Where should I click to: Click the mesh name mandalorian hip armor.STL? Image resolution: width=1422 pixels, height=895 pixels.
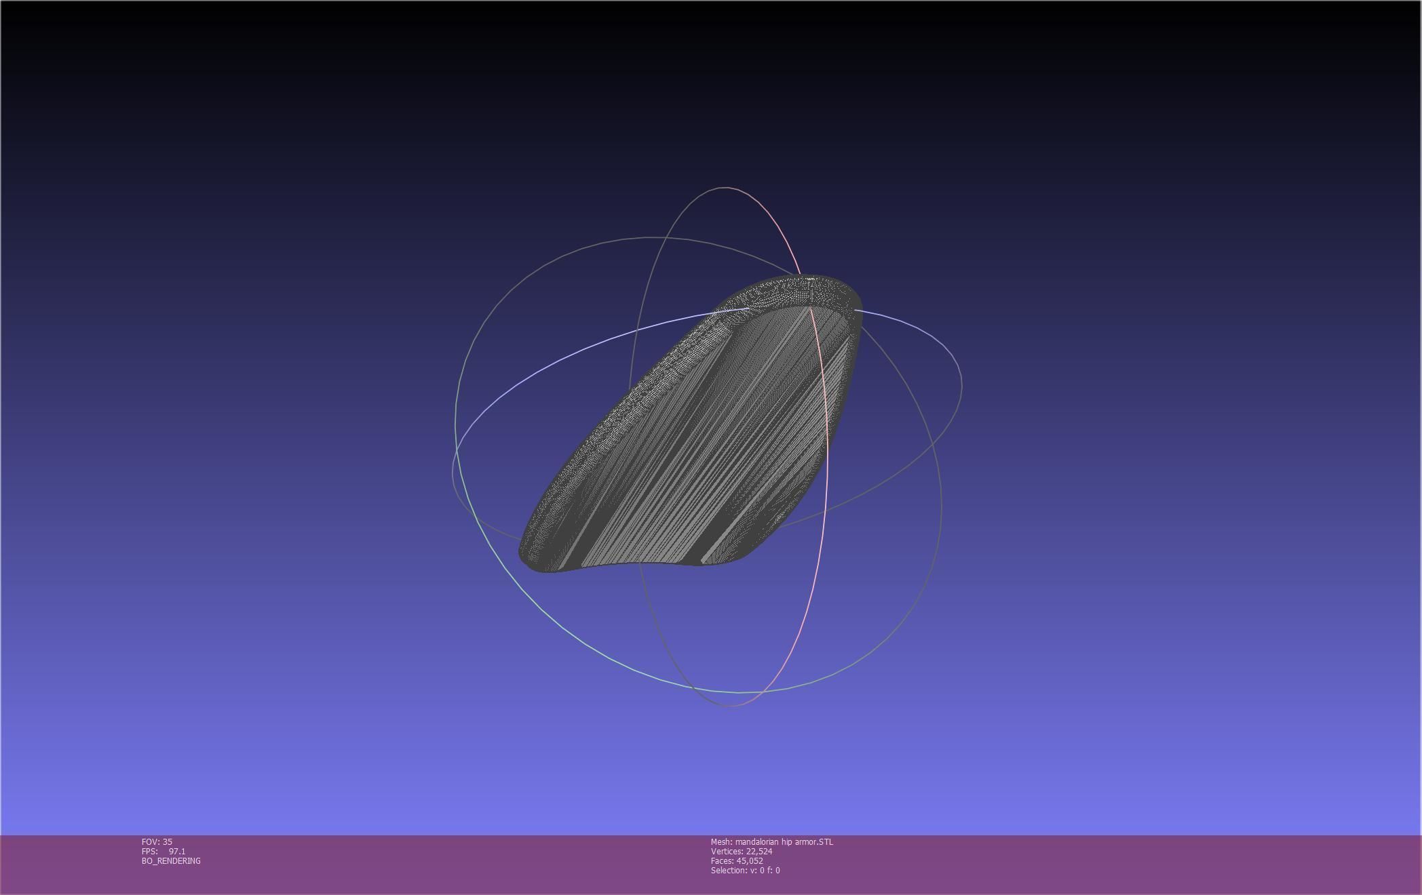(772, 841)
